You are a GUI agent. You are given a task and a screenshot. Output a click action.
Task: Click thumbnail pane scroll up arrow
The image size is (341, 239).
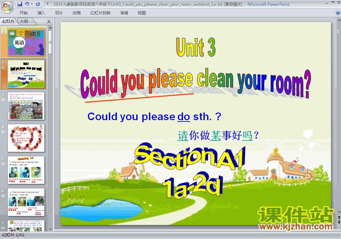pos(50,28)
